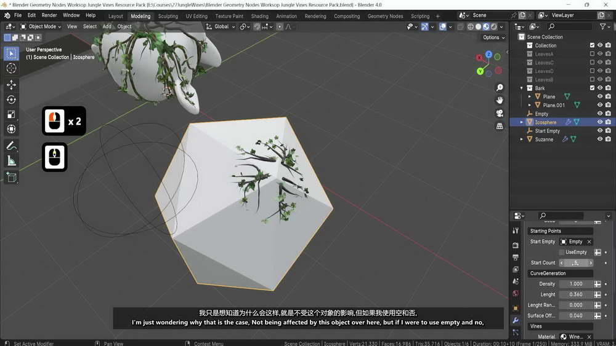
Task: Open the Render menu
Action: (49, 15)
